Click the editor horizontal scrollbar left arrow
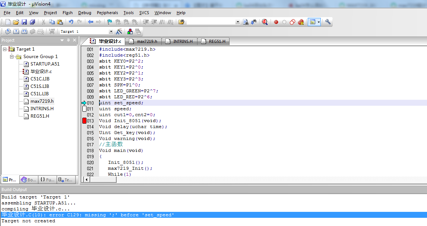This screenshot has width=427, height=226. (86, 179)
